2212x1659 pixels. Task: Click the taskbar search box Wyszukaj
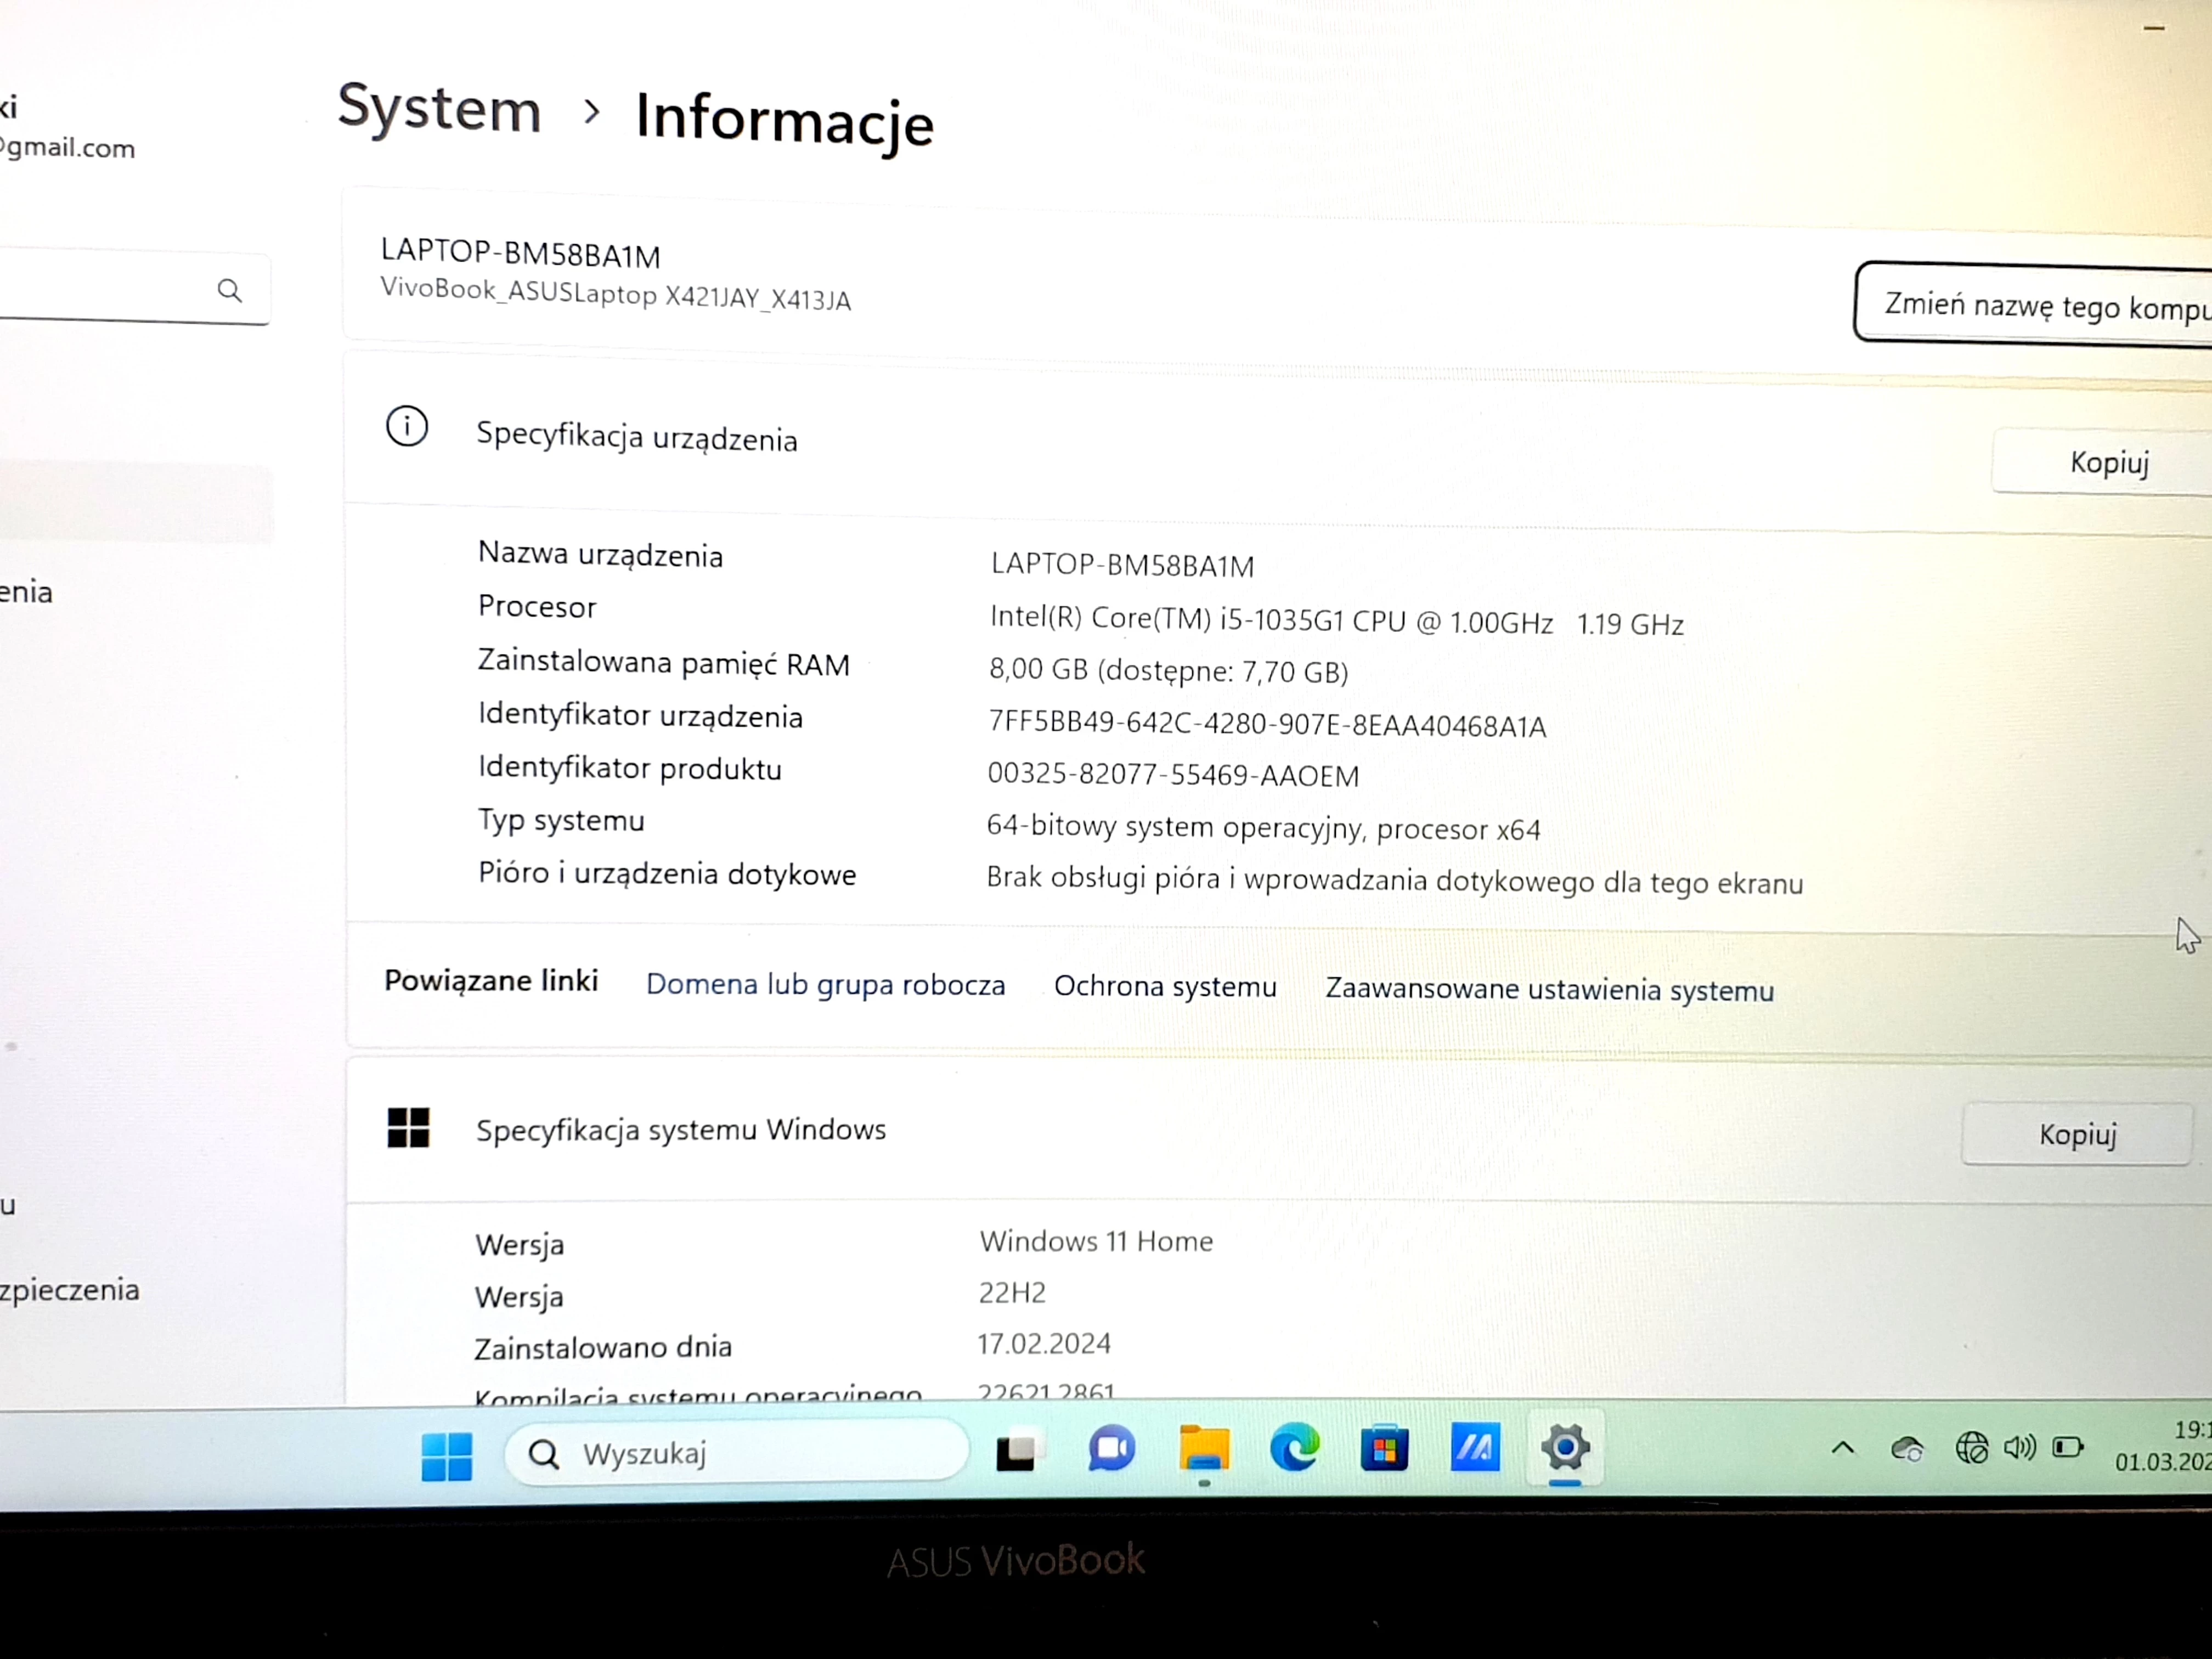point(737,1452)
